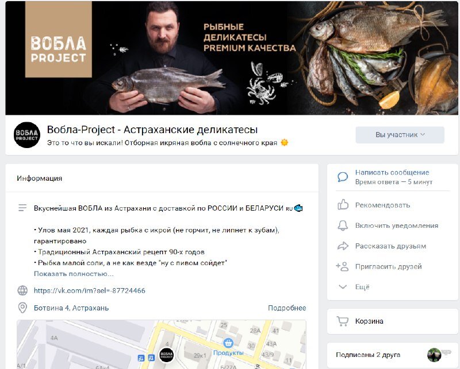
Task: Expand description with Показать полностью
Action: pos(74,274)
